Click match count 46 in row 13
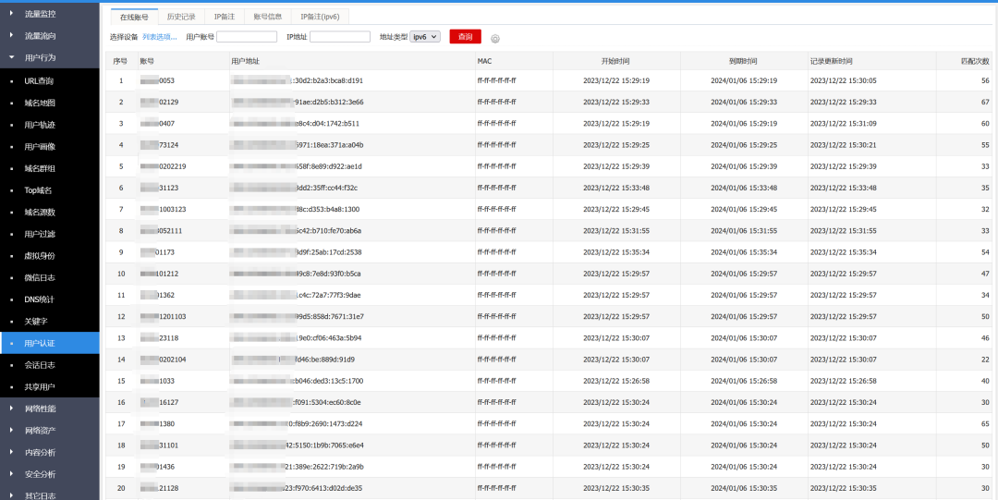 tap(985, 338)
